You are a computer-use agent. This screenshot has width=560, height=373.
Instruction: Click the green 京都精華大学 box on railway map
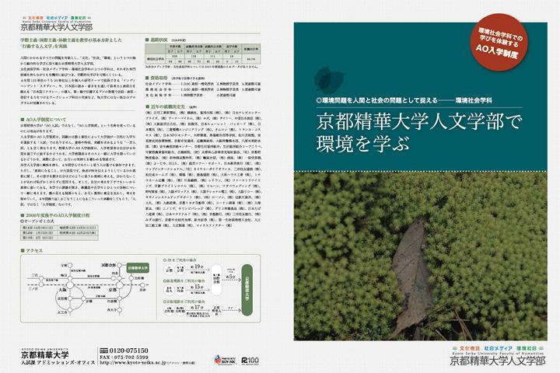pyautogui.click(x=138, y=267)
